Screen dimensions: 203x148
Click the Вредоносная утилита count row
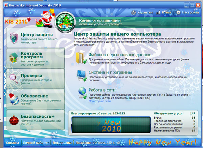[x=175, y=124]
